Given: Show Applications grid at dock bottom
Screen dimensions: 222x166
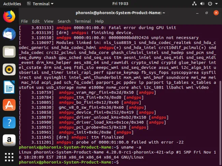Looking at the screenshot, I should (x=9, y=157).
